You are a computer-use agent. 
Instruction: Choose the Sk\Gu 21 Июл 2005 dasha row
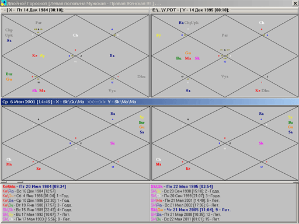coord(190,210)
